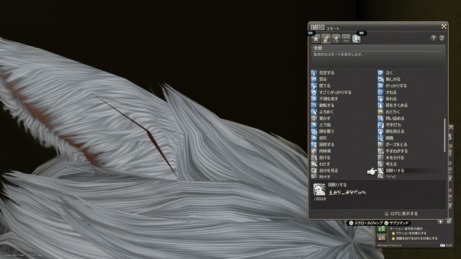
Task: Click the 頭を抱える emote icon
Action: coord(381,132)
